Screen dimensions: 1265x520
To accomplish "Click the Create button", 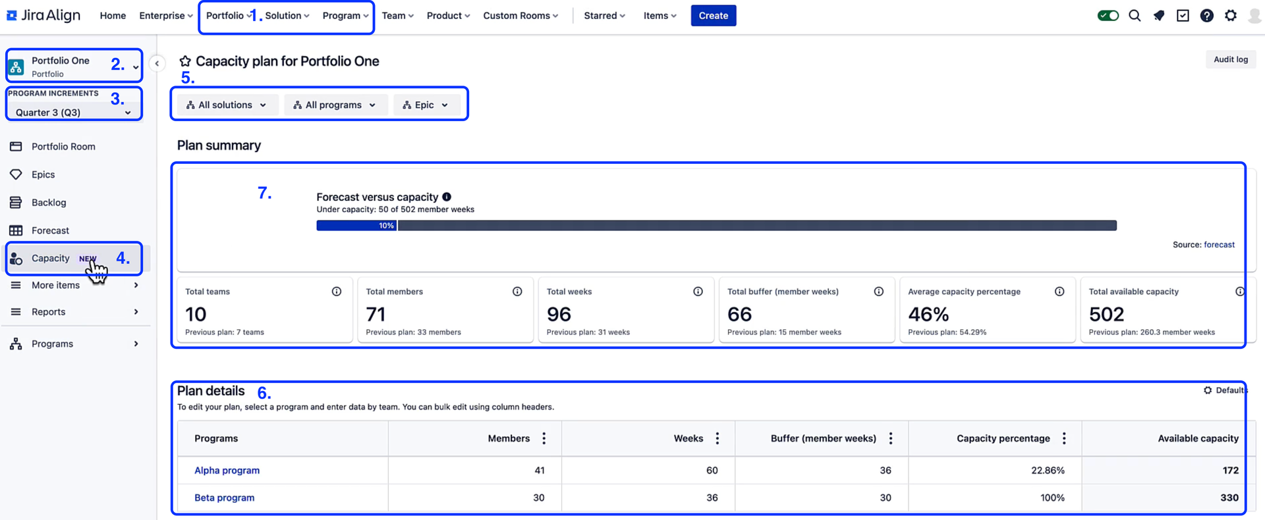I will (x=713, y=15).
